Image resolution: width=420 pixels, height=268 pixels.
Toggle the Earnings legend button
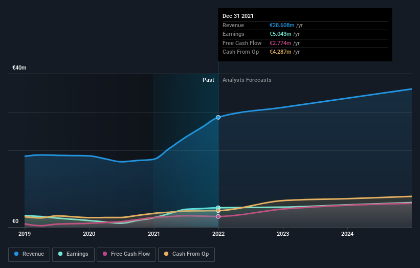(x=73, y=254)
